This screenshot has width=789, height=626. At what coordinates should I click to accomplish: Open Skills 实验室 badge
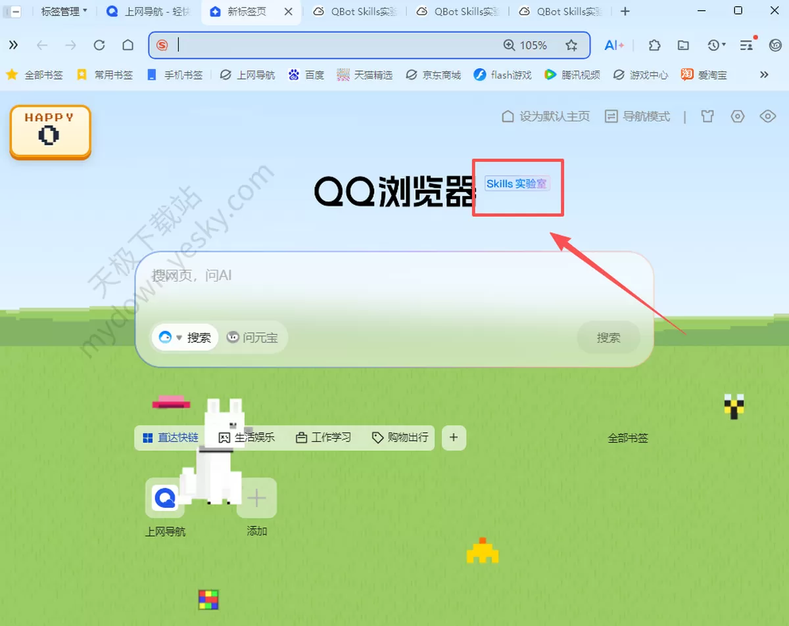(x=517, y=184)
